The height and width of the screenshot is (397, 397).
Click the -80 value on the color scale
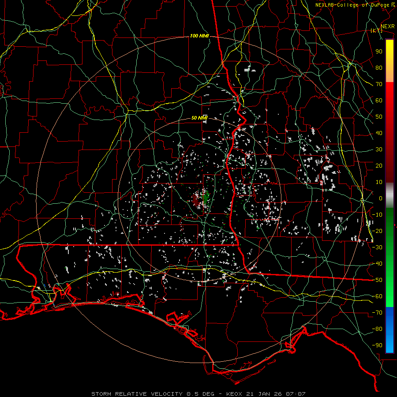377,329
